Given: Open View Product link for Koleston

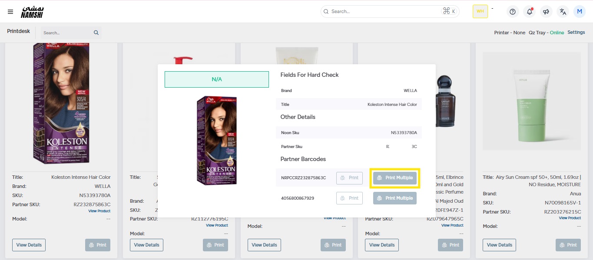Looking at the screenshot, I should tap(99, 211).
